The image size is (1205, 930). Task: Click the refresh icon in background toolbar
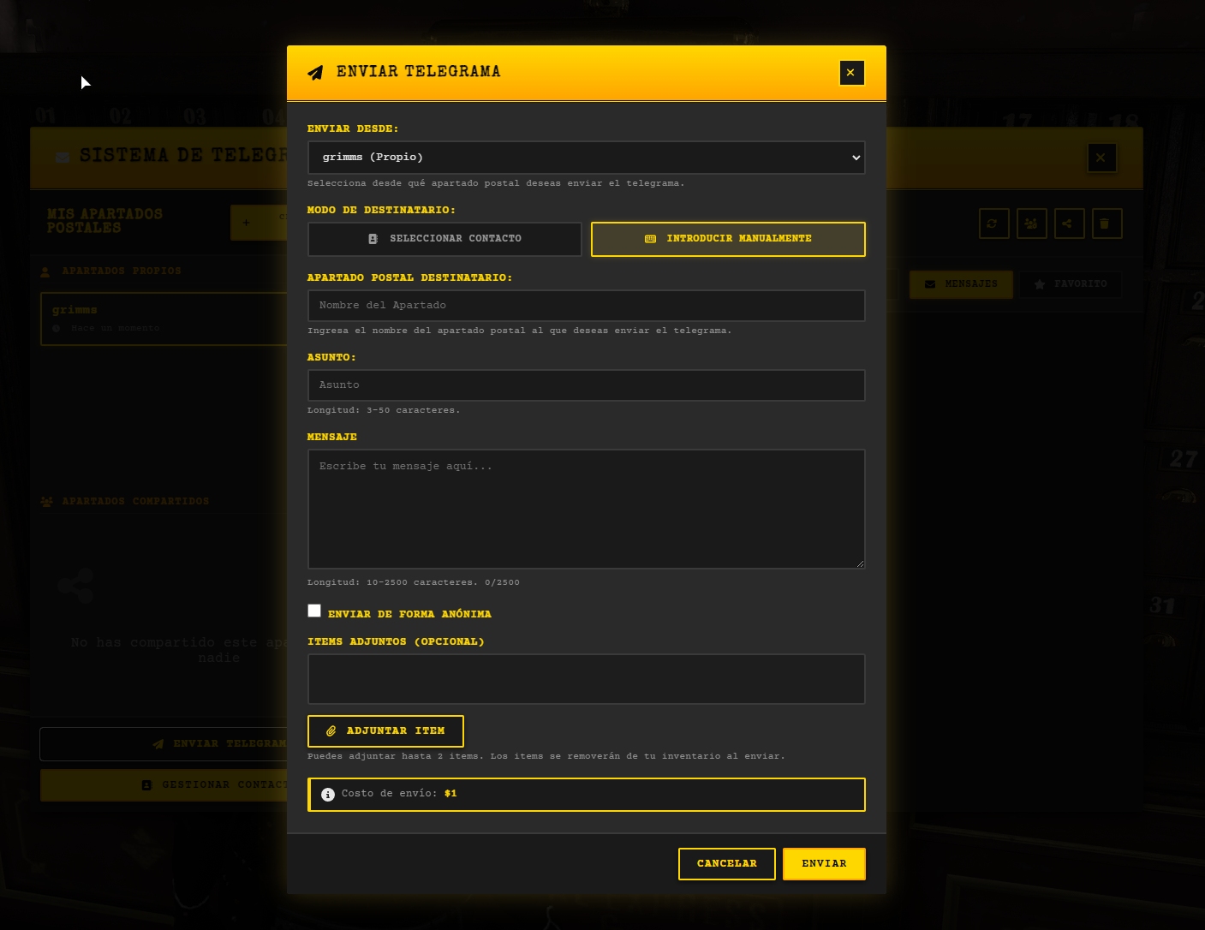click(993, 224)
